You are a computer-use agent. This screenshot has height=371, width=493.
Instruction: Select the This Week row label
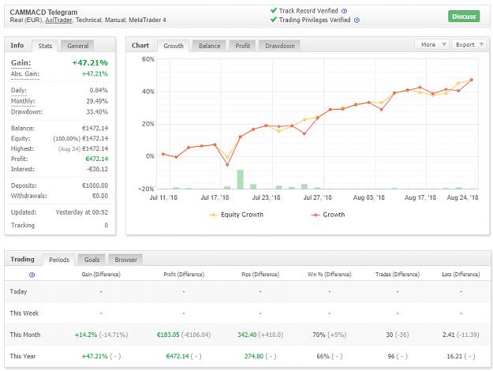click(24, 313)
